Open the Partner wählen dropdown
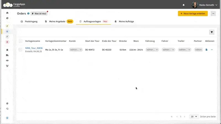 coord(198,50)
